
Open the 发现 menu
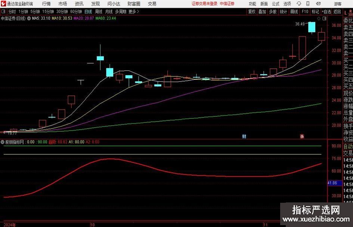tap(96, 4)
